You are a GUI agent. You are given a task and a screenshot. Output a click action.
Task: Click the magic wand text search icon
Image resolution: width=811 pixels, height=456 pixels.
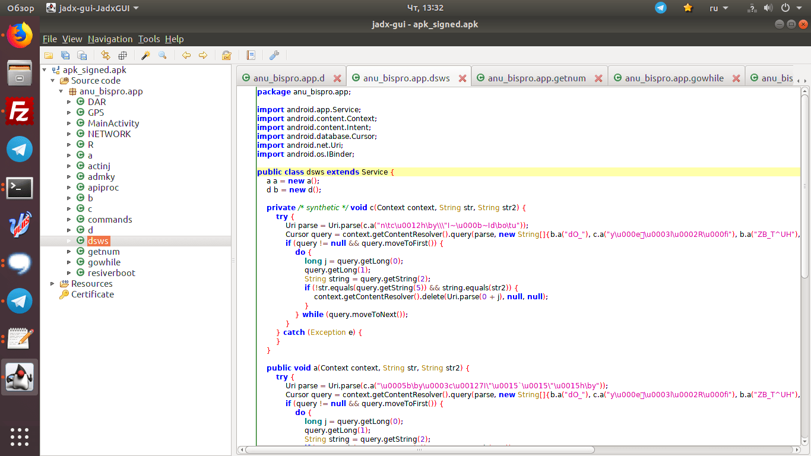145,55
